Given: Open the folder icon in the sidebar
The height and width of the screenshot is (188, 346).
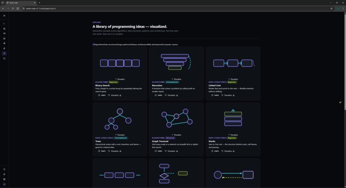Looking at the screenshot, I should click(x=4, y=58).
